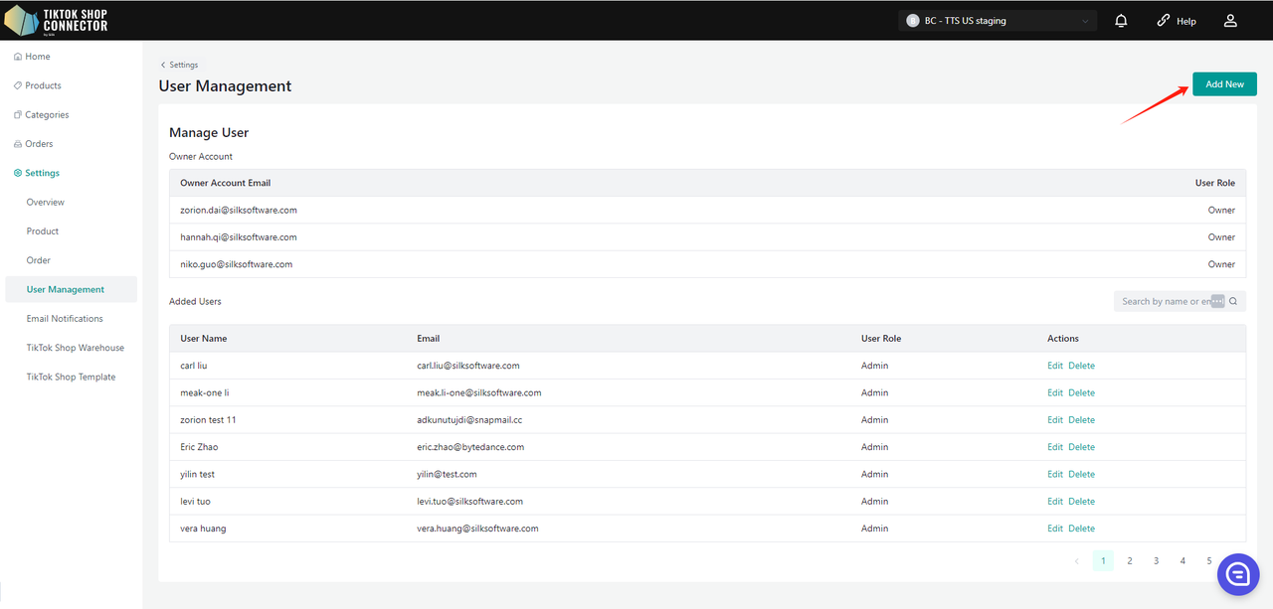Open Email Notifications settings
The width and height of the screenshot is (1273, 609).
pyautogui.click(x=65, y=319)
